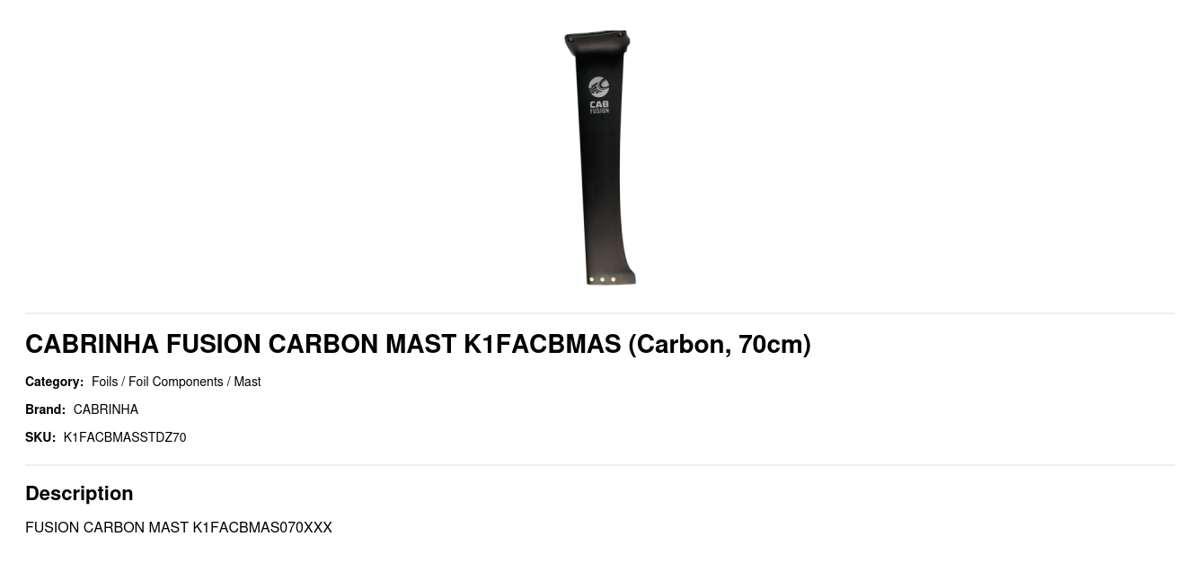
Task: Click the divider line below the product image
Action: [600, 313]
